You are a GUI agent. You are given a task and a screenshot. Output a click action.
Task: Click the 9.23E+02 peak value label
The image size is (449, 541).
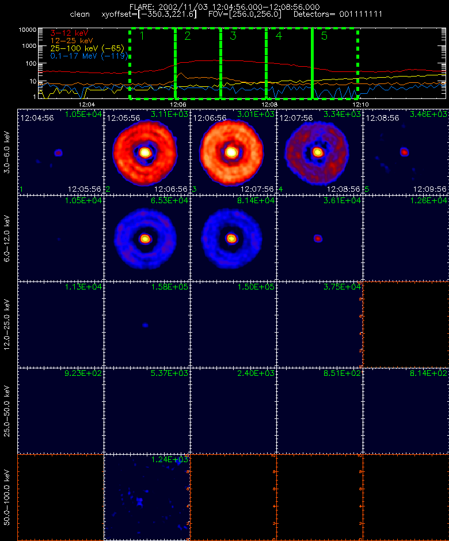[x=83, y=373]
